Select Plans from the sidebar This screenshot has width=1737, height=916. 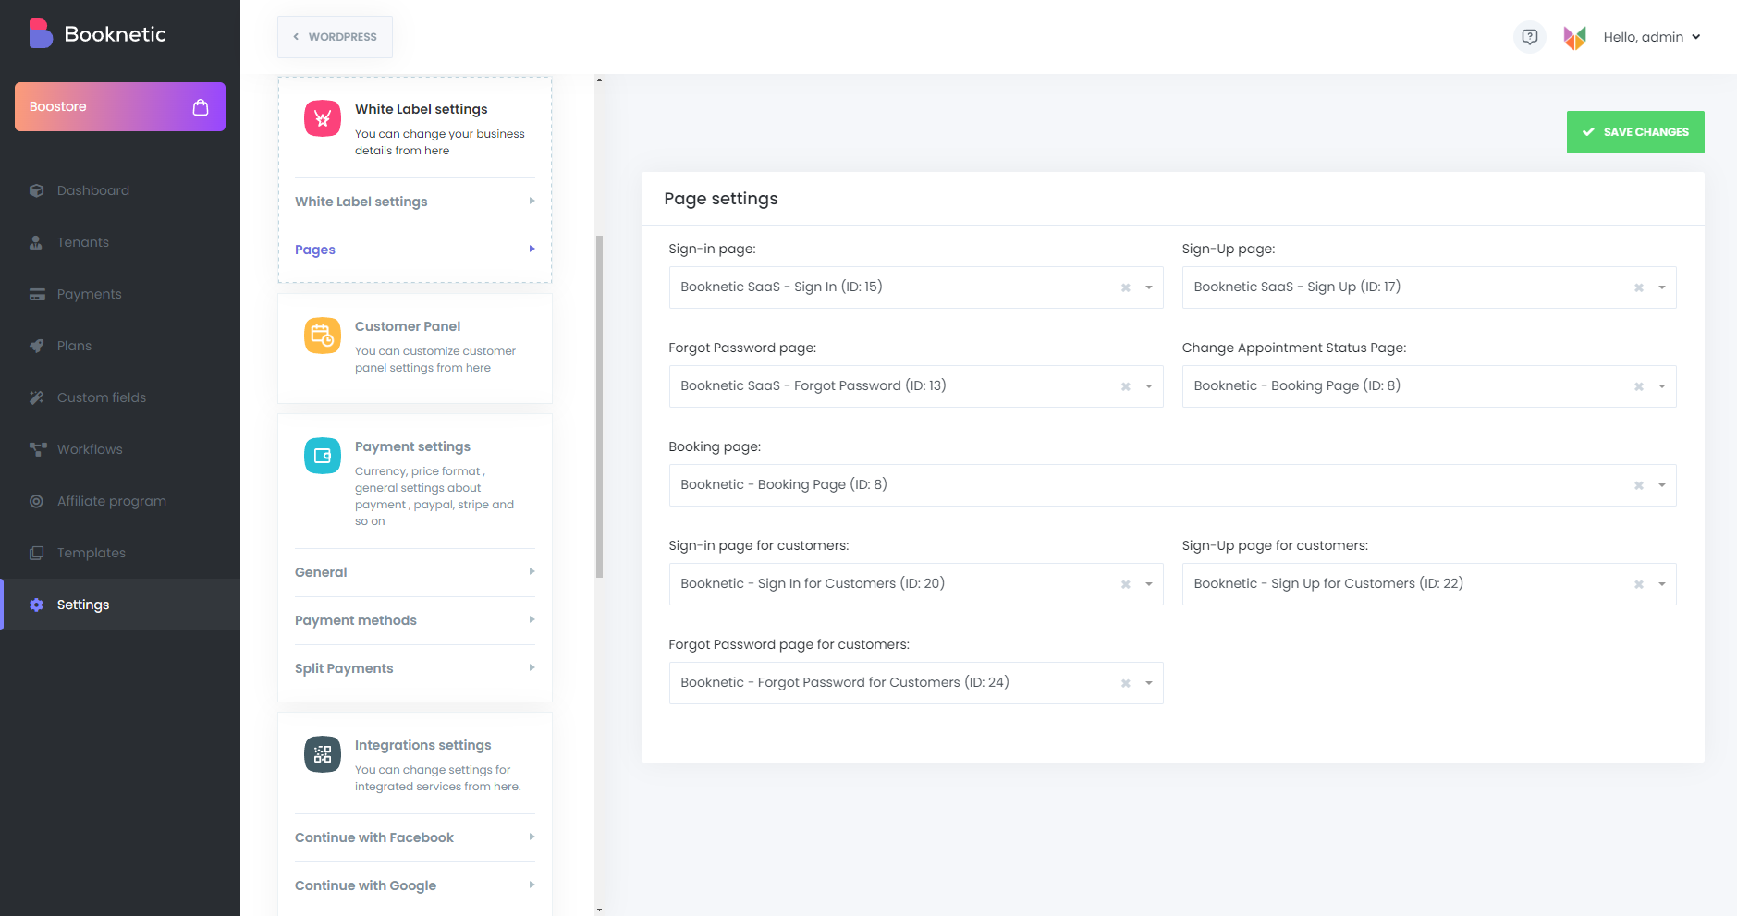(120, 346)
